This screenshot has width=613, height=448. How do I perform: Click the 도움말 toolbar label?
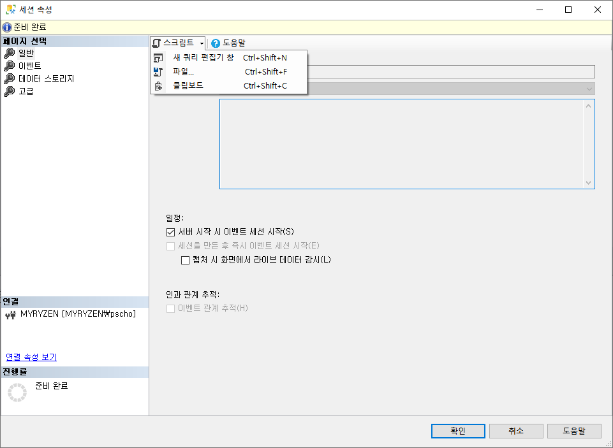234,43
